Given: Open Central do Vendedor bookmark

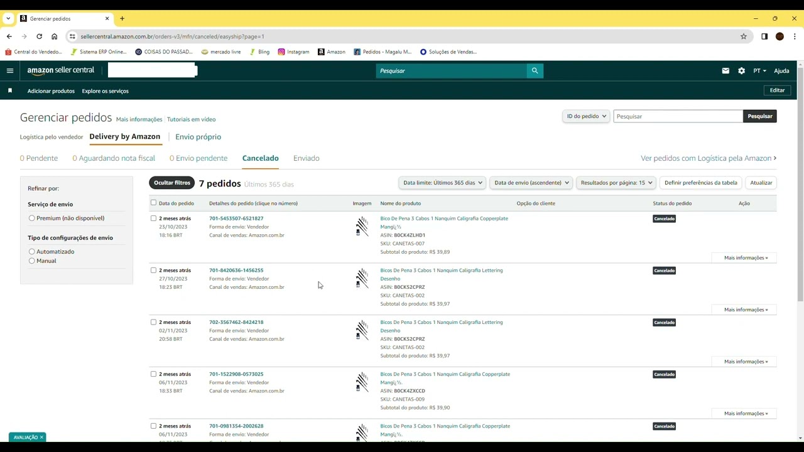Looking at the screenshot, I should pyautogui.click(x=34, y=51).
